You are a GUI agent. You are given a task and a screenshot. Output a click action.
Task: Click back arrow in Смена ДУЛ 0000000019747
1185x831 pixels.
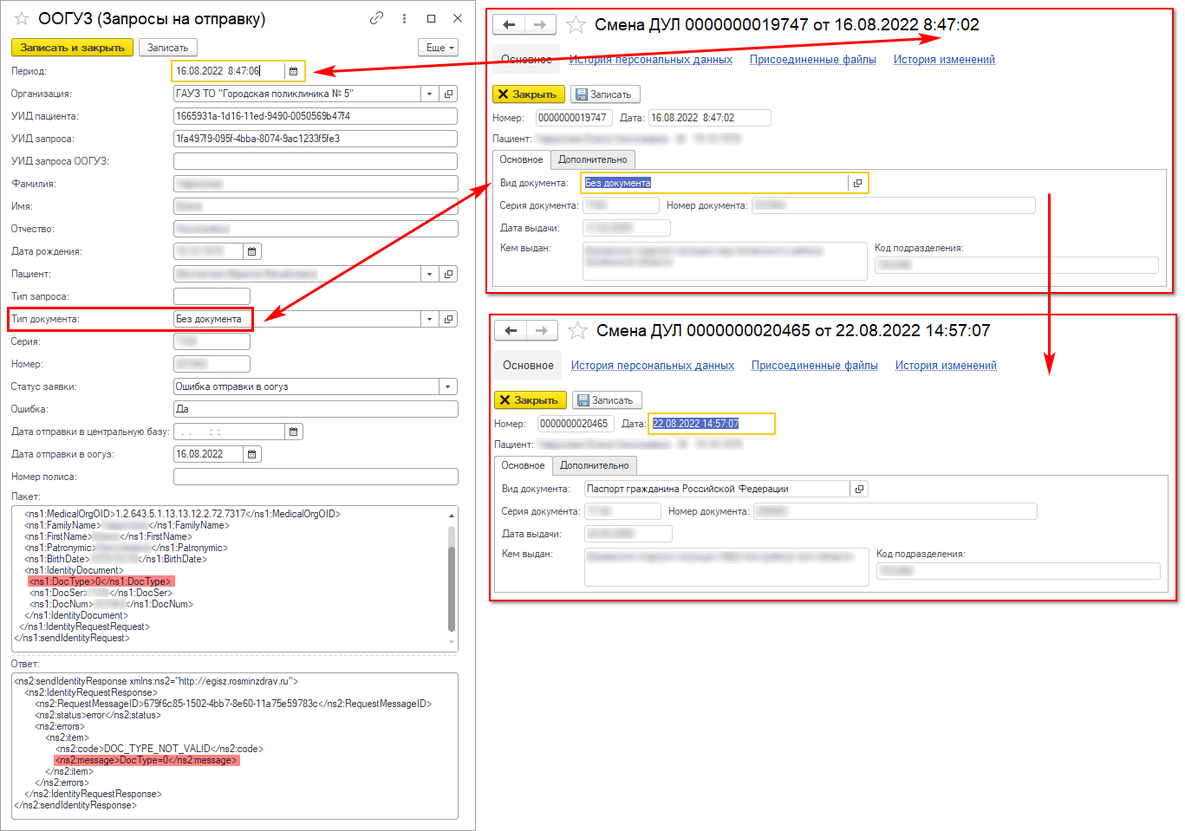point(510,25)
